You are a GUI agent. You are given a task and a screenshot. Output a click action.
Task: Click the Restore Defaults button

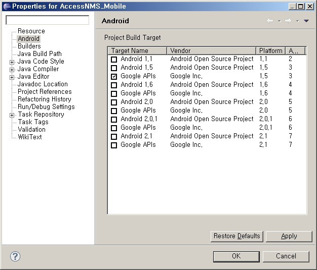click(237, 236)
